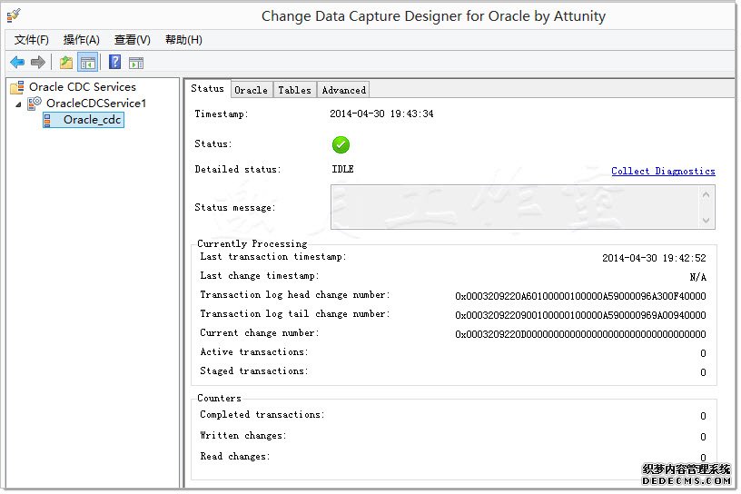The height and width of the screenshot is (494, 741).
Task: Click the forward arrow toolbar icon
Action: click(x=38, y=63)
